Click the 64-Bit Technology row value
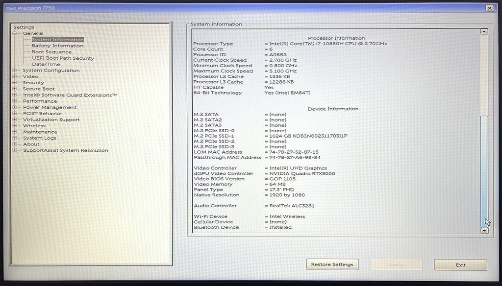502x286 pixels. 287,93
